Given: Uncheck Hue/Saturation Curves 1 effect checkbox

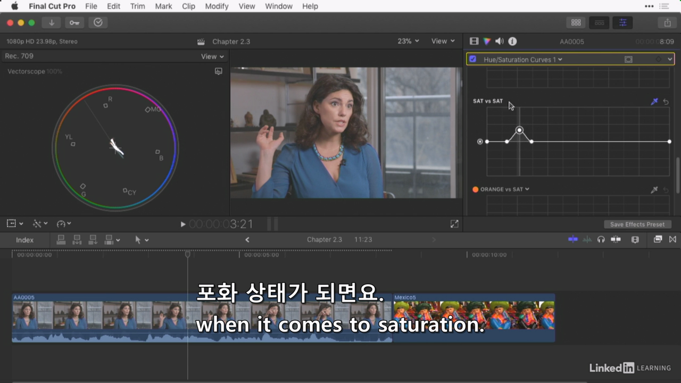Looking at the screenshot, I should 472,59.
